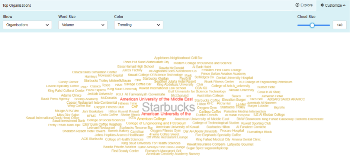Click College of Engineering and Petroleum
Image resolution: width=350 pixels, height=165 pixels.
pos(156,123)
